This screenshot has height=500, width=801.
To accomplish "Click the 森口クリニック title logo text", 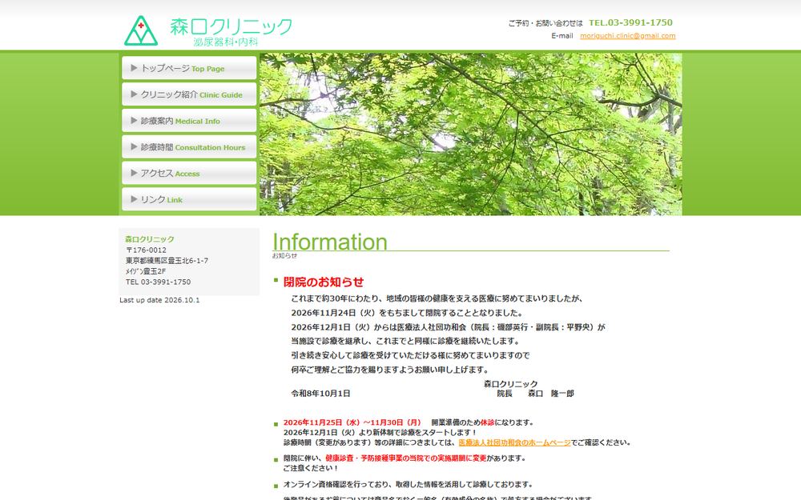I will (x=231, y=26).
